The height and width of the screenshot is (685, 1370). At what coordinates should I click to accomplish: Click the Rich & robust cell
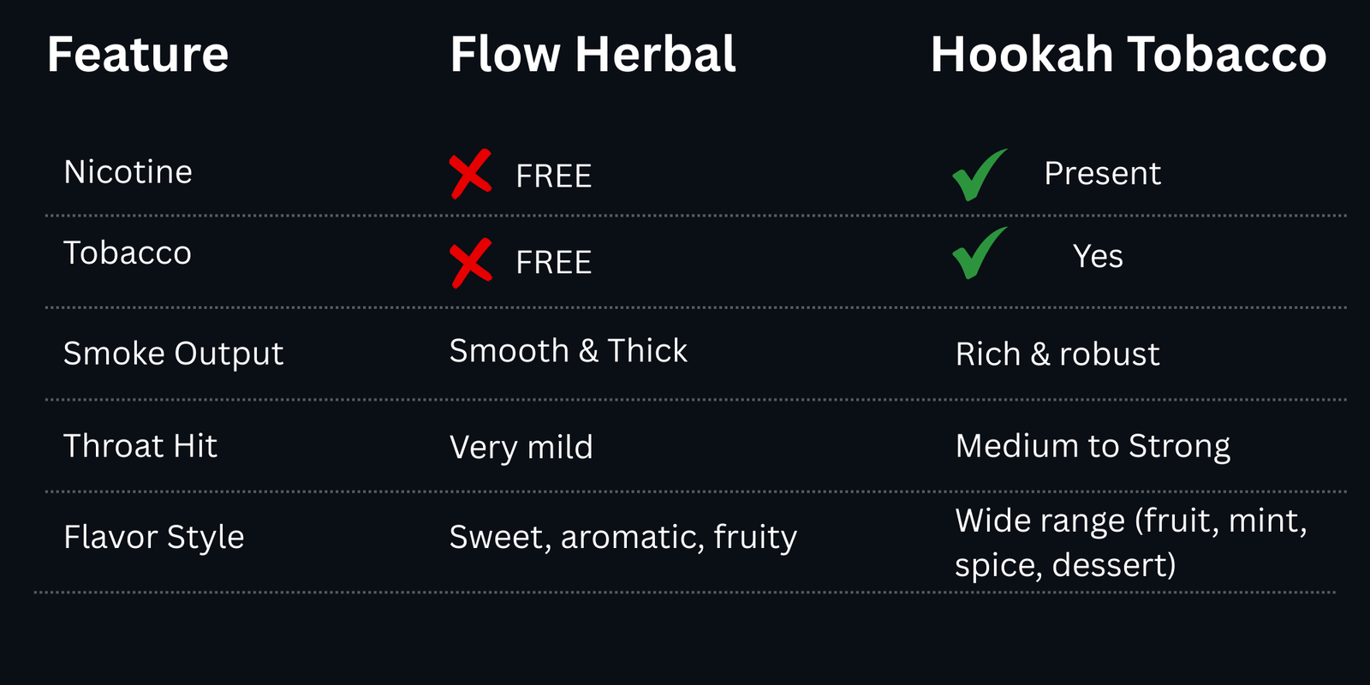[x=1057, y=354]
